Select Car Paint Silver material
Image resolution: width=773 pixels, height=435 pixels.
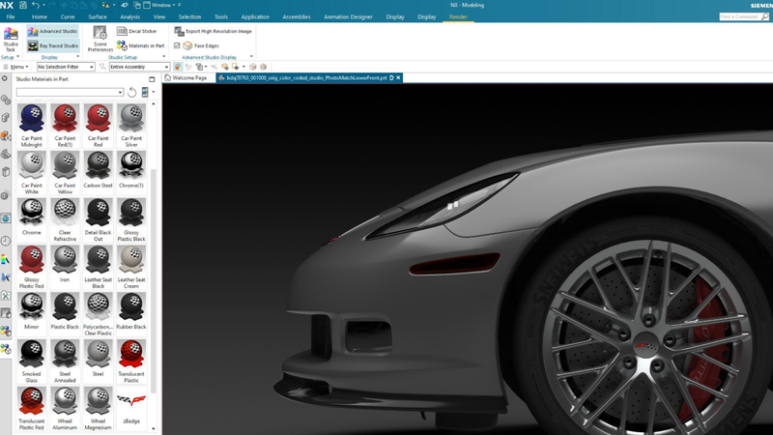coord(131,126)
